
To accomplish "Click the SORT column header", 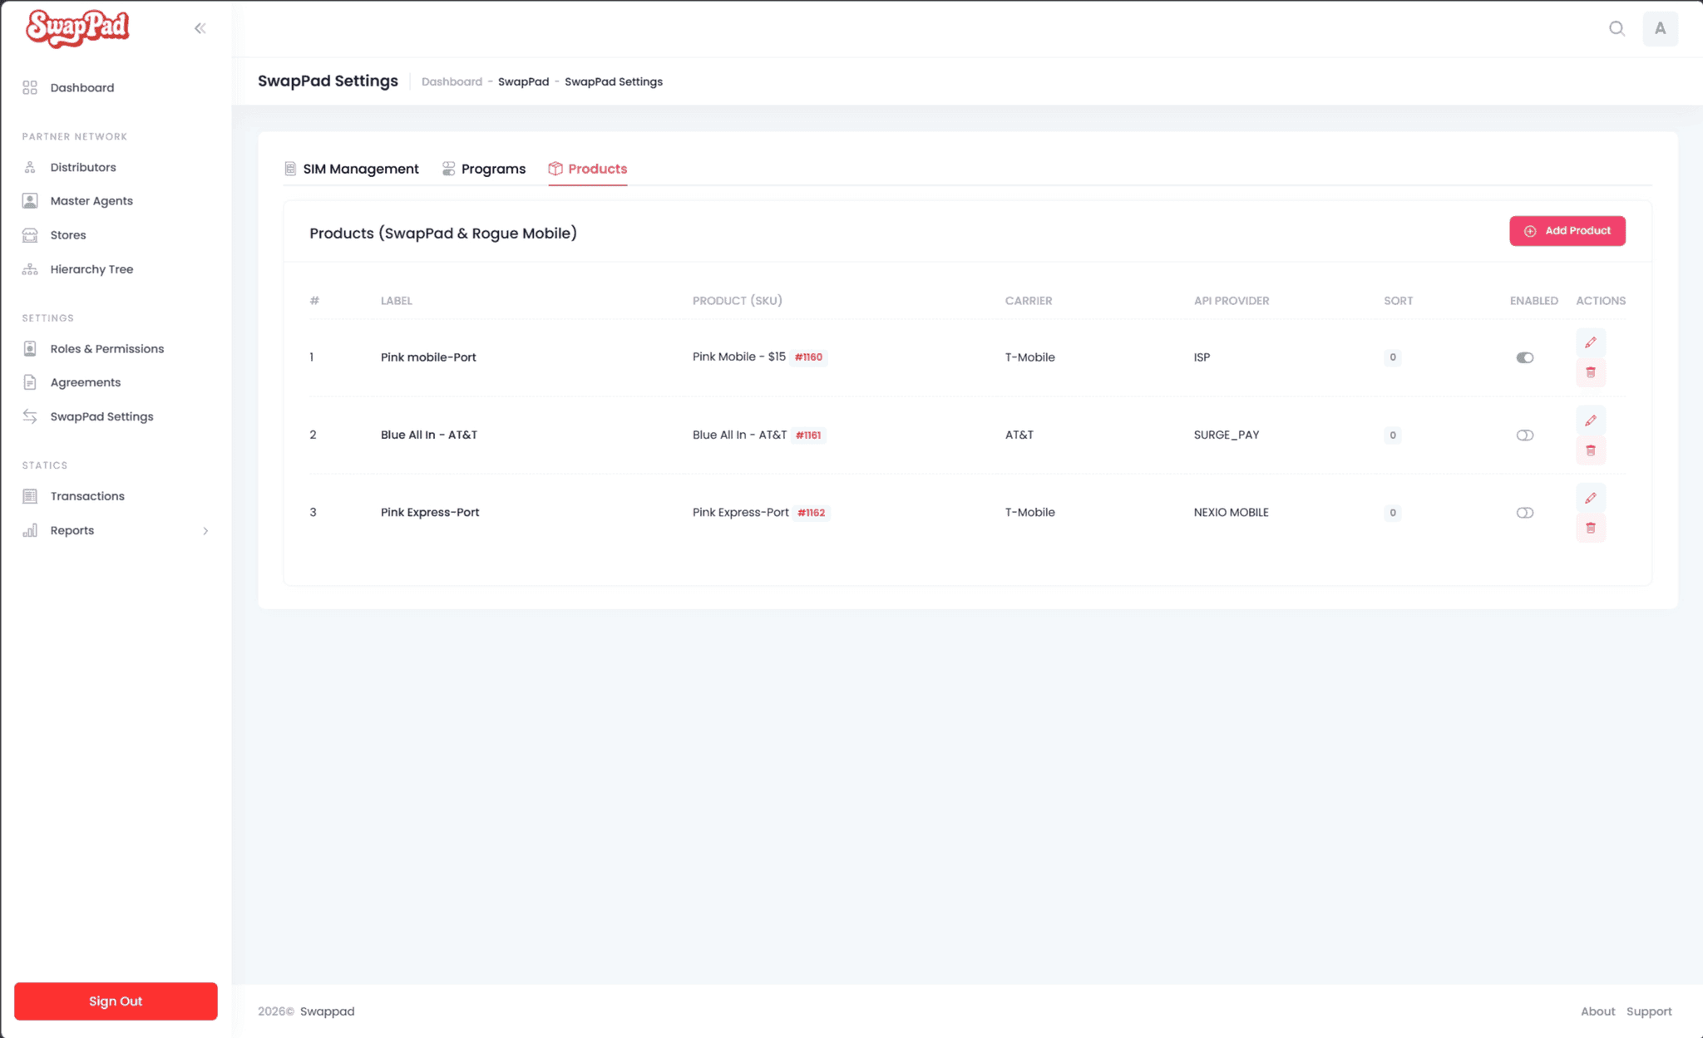I will click(x=1398, y=301).
